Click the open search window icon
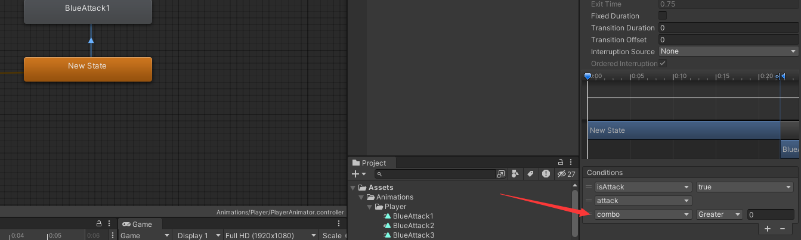Viewport: 801px width, 240px height. 500,174
